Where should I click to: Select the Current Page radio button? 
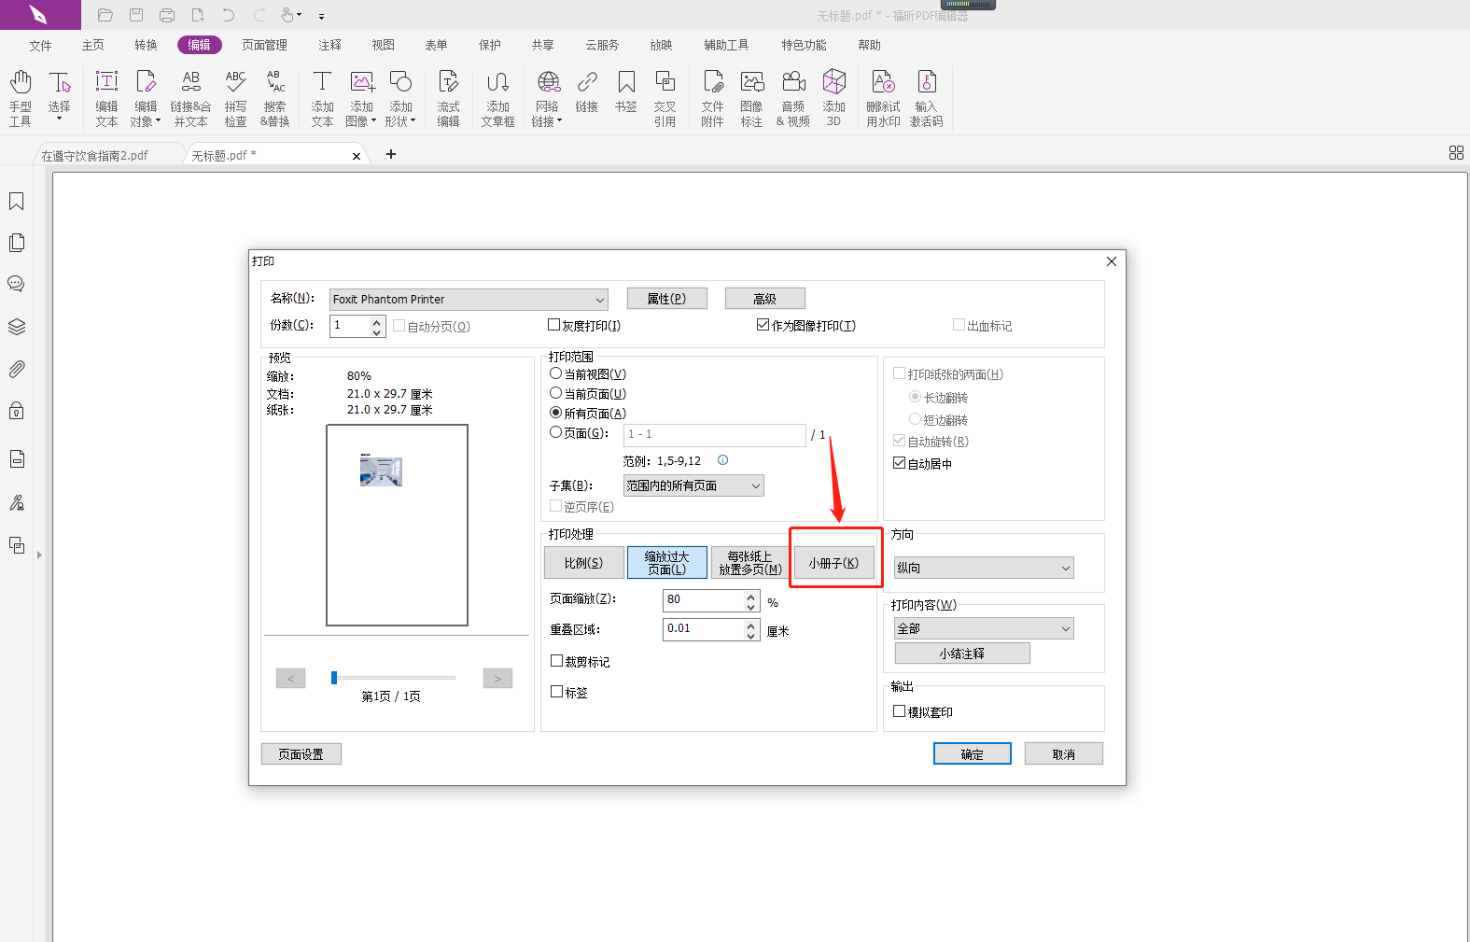click(x=556, y=393)
